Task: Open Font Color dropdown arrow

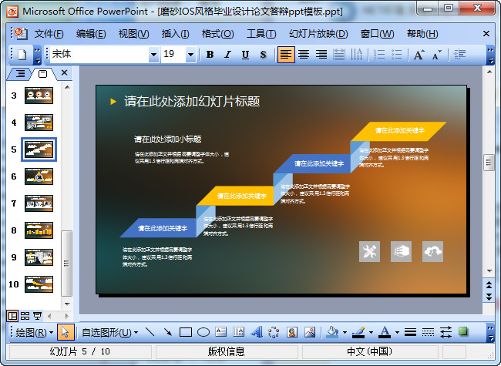Action: coord(397,332)
